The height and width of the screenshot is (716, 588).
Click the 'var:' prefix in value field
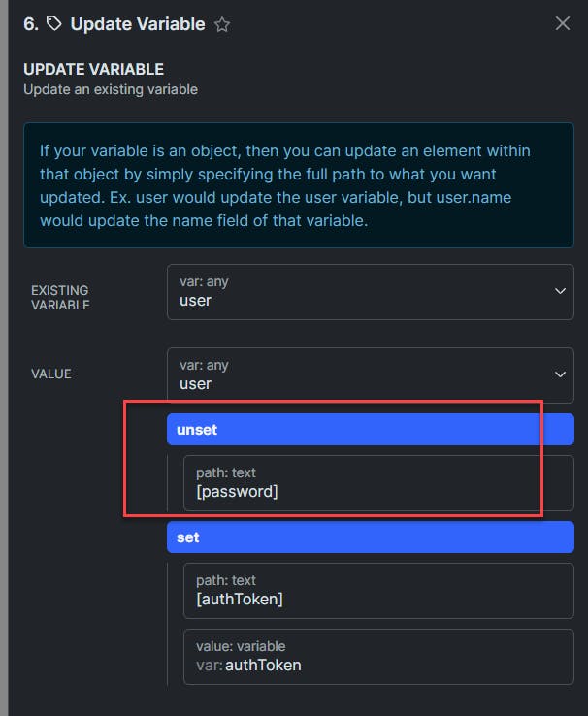click(209, 666)
